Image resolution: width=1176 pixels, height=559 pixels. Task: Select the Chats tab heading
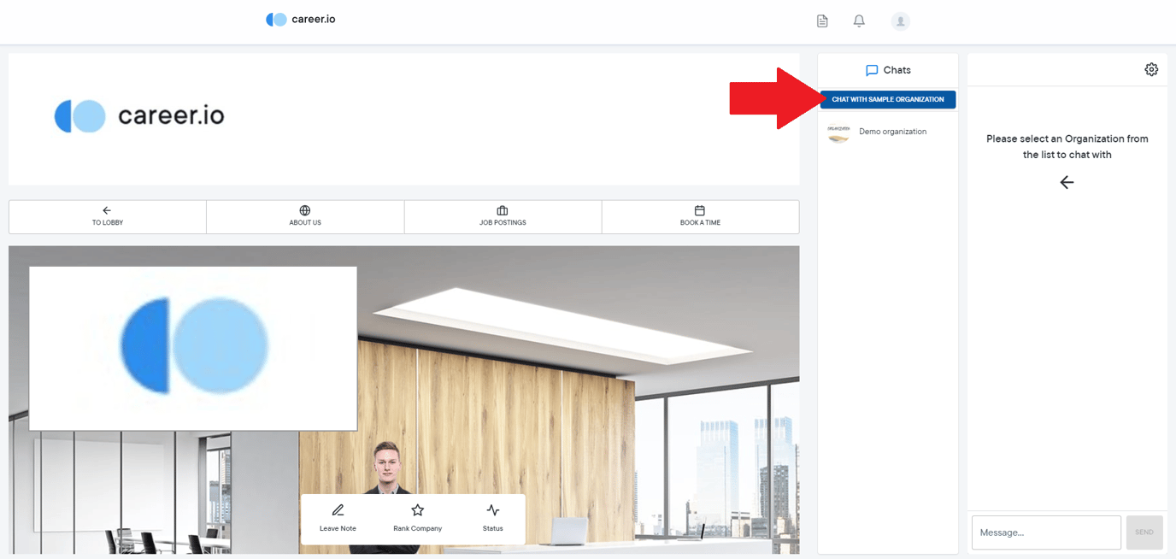[888, 70]
